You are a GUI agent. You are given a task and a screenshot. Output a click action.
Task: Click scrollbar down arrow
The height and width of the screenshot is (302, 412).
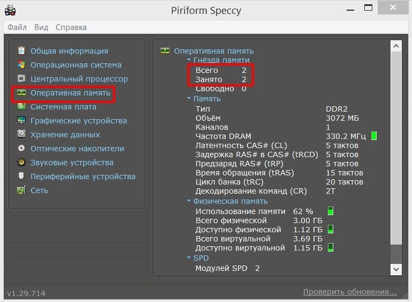pyautogui.click(x=396, y=269)
